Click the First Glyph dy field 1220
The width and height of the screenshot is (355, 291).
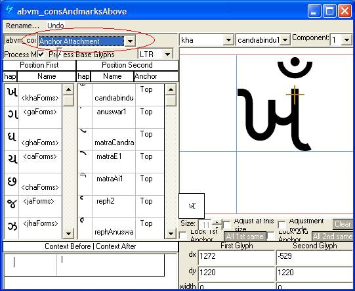tap(236, 273)
